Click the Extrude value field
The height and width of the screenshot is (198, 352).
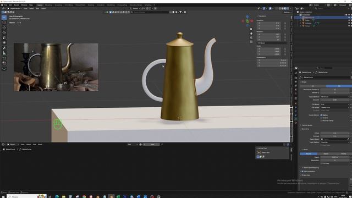coord(335,136)
